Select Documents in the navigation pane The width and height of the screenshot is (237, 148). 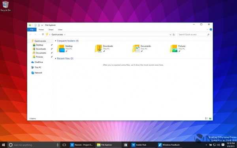(x=41, y=53)
